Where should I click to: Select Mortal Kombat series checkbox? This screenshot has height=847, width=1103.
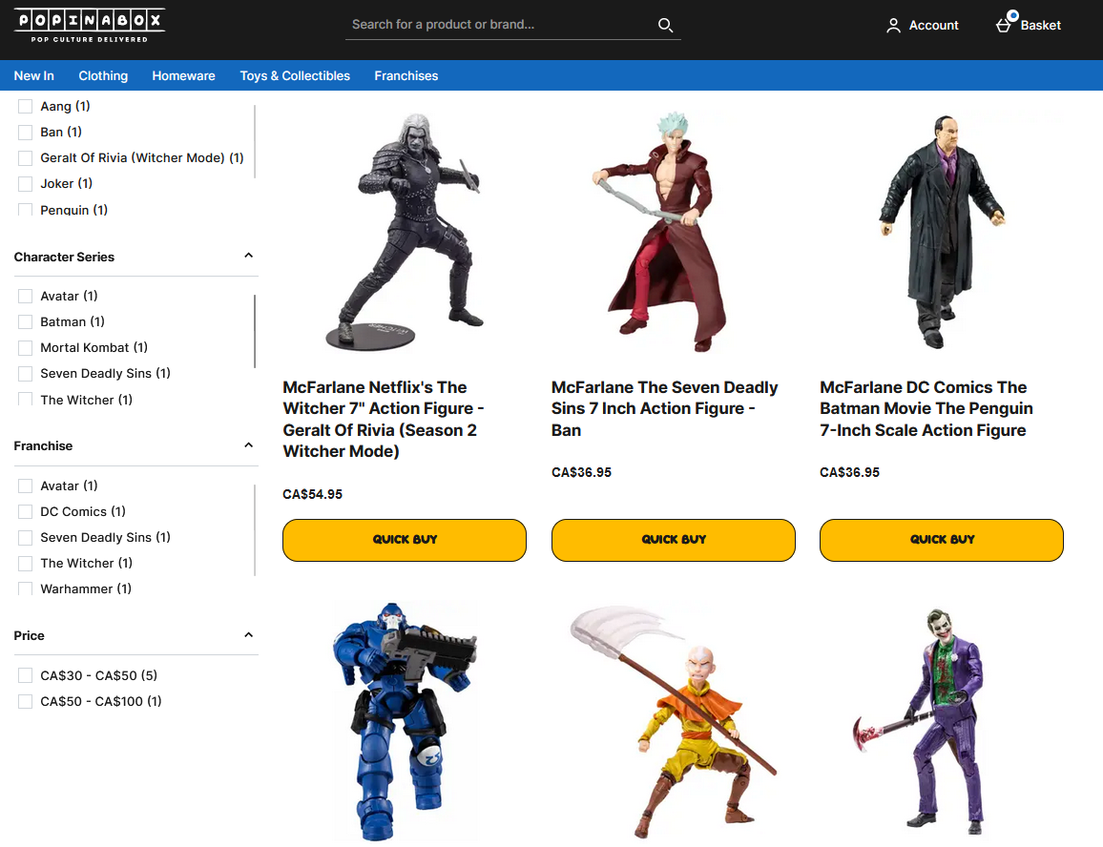(26, 347)
